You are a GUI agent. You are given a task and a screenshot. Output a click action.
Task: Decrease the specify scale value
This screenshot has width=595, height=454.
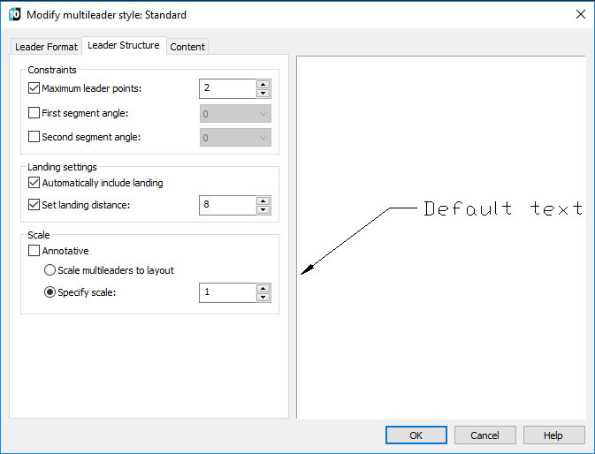[x=263, y=297]
